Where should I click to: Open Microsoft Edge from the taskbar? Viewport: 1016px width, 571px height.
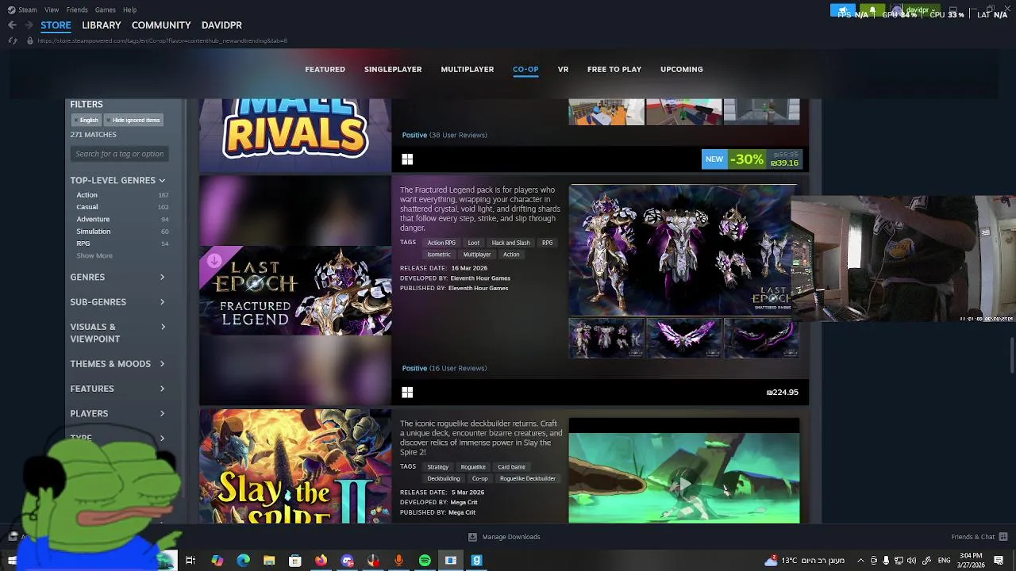point(243,561)
